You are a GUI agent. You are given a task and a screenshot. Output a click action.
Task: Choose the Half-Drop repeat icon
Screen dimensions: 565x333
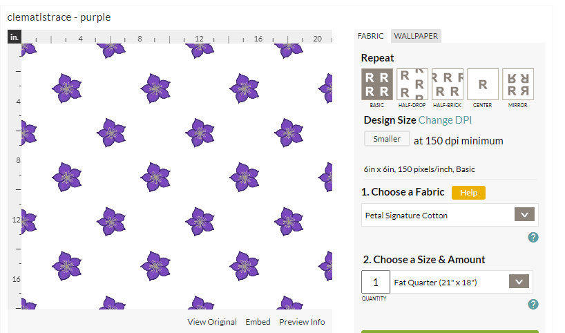click(x=412, y=84)
